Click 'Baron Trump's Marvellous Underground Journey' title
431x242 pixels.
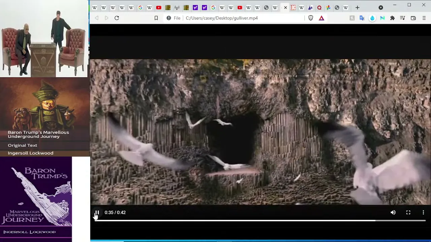pyautogui.click(x=38, y=134)
